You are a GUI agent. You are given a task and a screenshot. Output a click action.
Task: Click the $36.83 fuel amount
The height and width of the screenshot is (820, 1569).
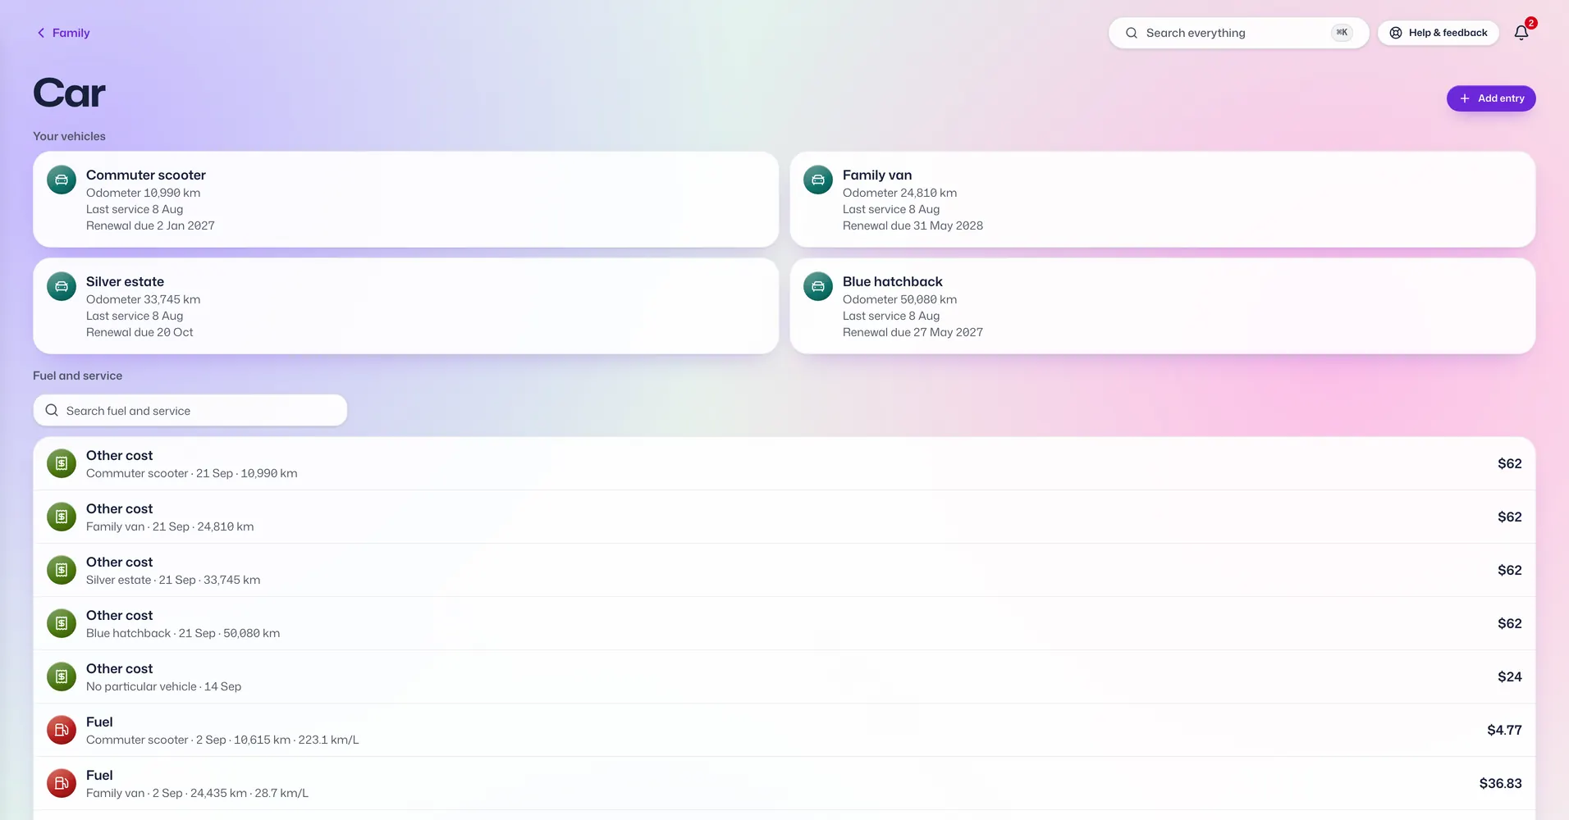1501,783
